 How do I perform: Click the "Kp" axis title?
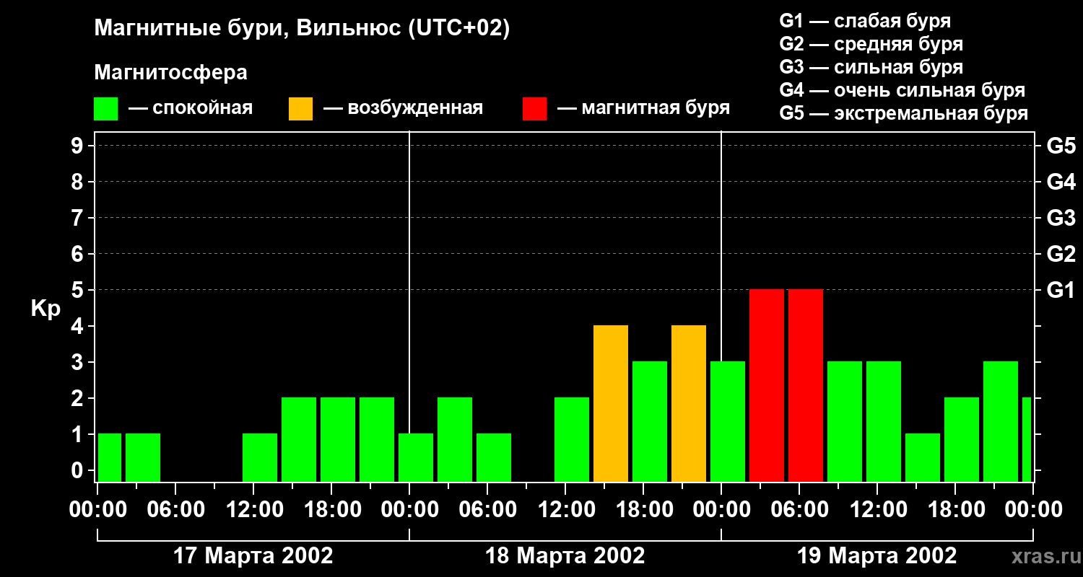[x=45, y=308]
